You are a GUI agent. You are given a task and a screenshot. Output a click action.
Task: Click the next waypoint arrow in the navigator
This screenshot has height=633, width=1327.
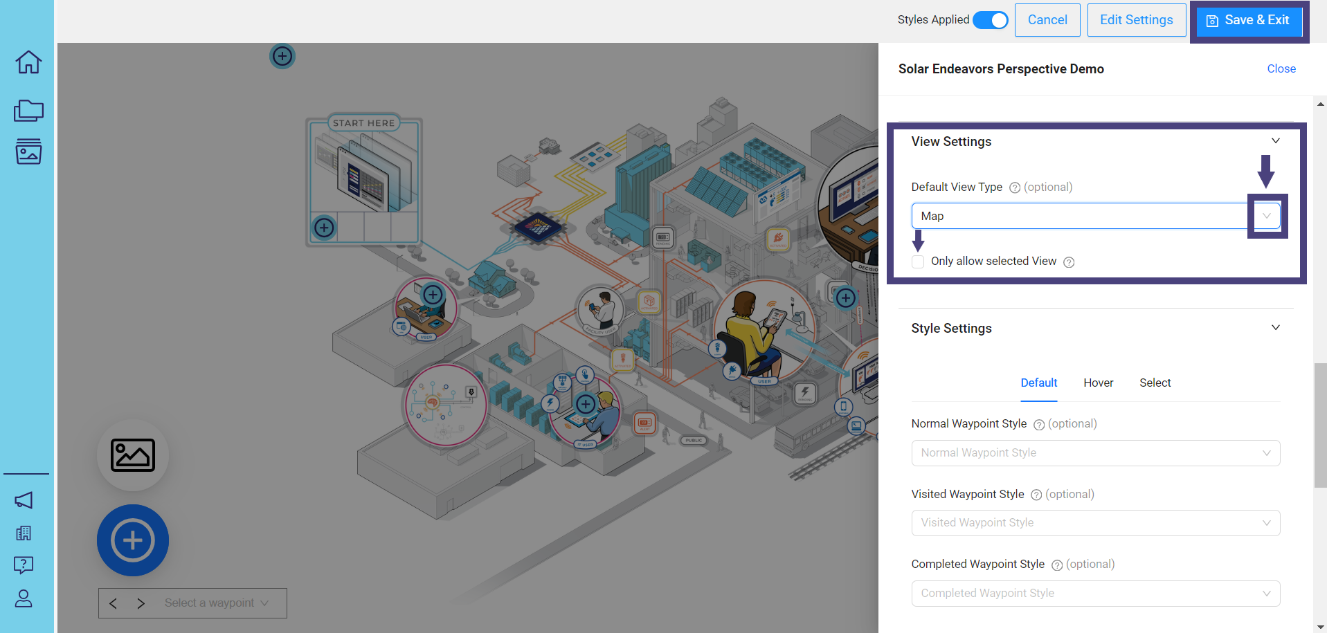pyautogui.click(x=141, y=603)
